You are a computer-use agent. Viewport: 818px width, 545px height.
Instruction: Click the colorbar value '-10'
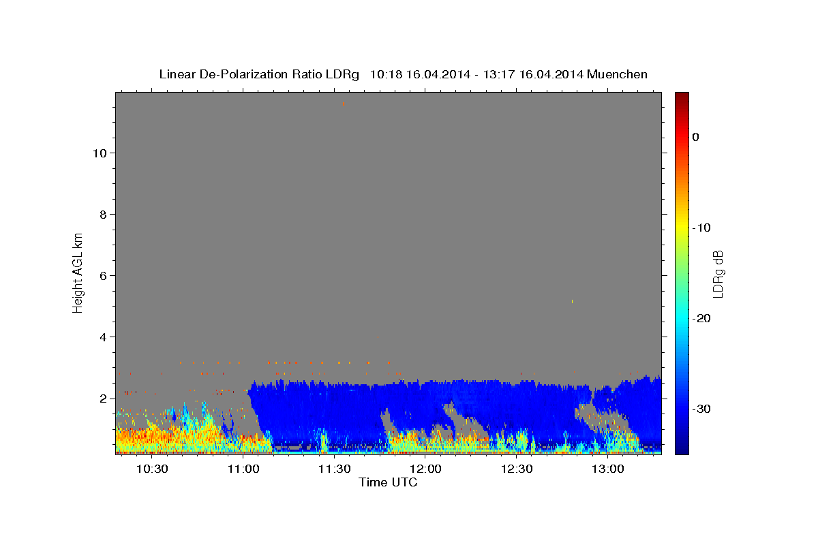(x=701, y=228)
